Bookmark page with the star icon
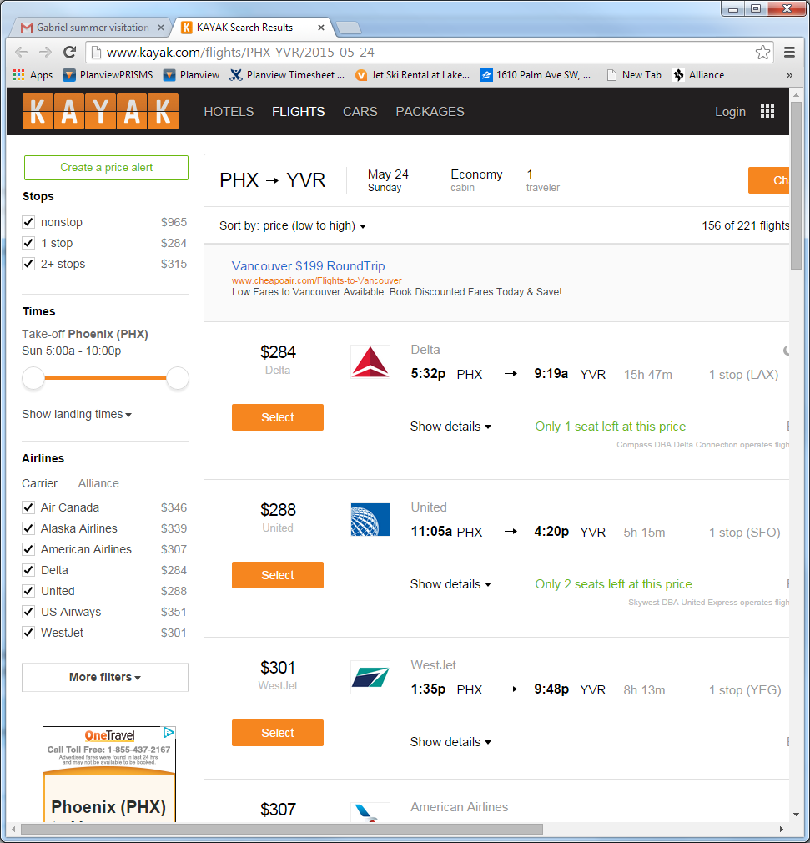The height and width of the screenshot is (843, 810). click(762, 53)
